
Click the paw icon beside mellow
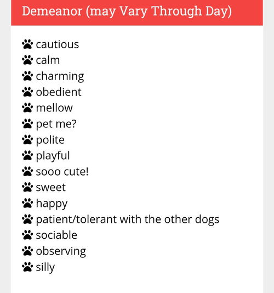(x=27, y=108)
